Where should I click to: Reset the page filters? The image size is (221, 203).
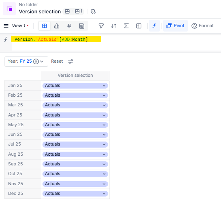[x=57, y=61]
